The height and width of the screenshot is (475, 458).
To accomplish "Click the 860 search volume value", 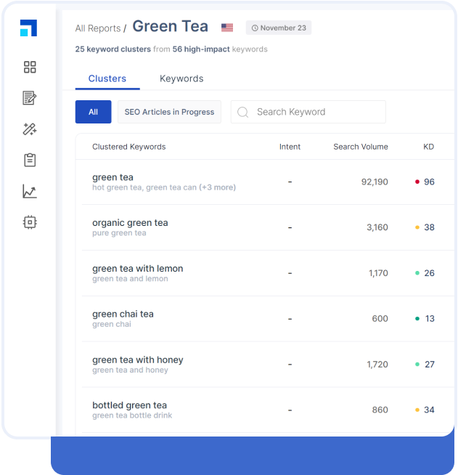I will pos(380,410).
